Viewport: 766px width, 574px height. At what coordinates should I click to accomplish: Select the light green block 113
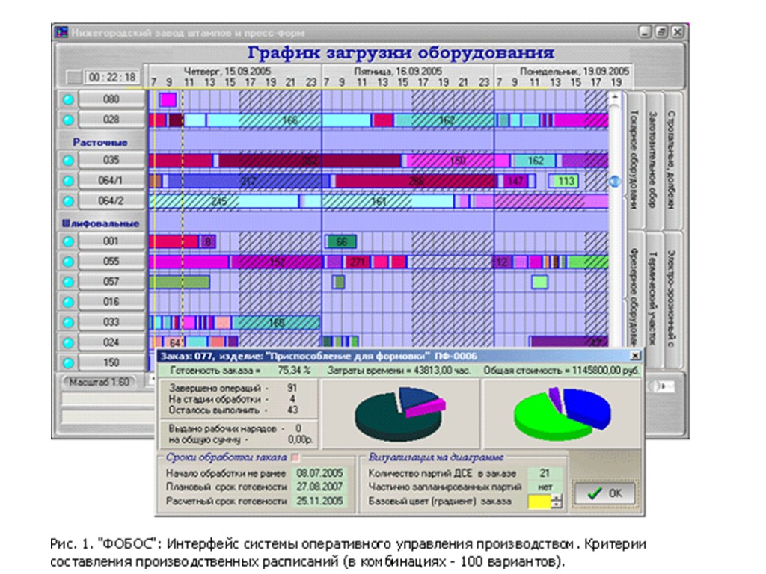point(564,181)
